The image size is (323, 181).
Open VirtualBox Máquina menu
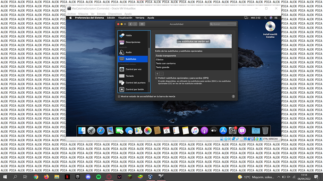pos(83,14)
